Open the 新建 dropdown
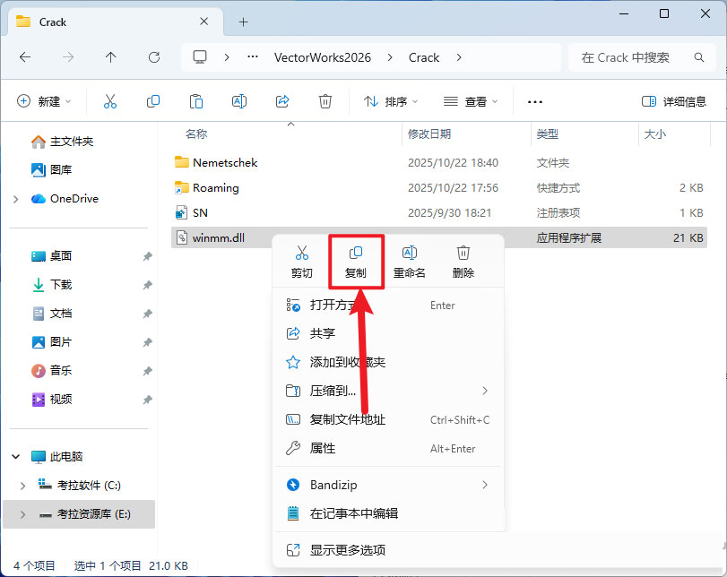This screenshot has width=727, height=577. click(x=44, y=101)
